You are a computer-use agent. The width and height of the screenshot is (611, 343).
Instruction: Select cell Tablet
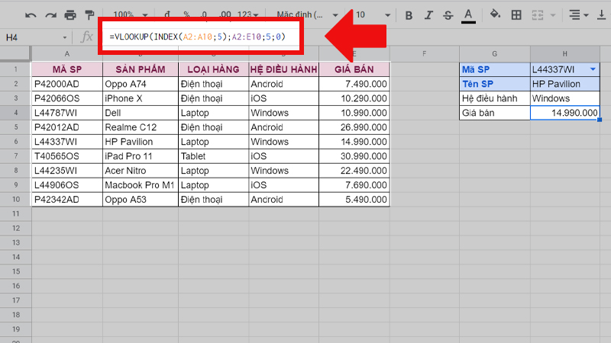click(213, 156)
